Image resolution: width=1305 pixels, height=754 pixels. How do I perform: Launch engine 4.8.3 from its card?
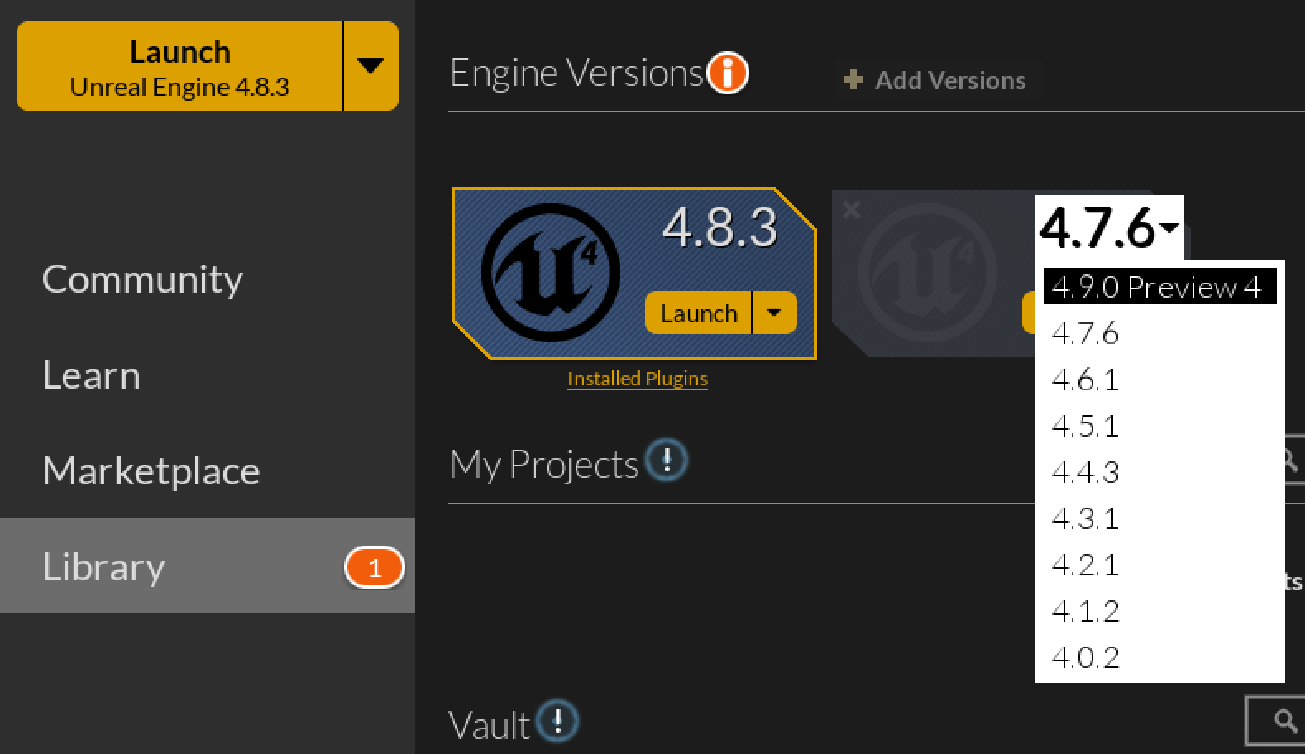tap(698, 313)
